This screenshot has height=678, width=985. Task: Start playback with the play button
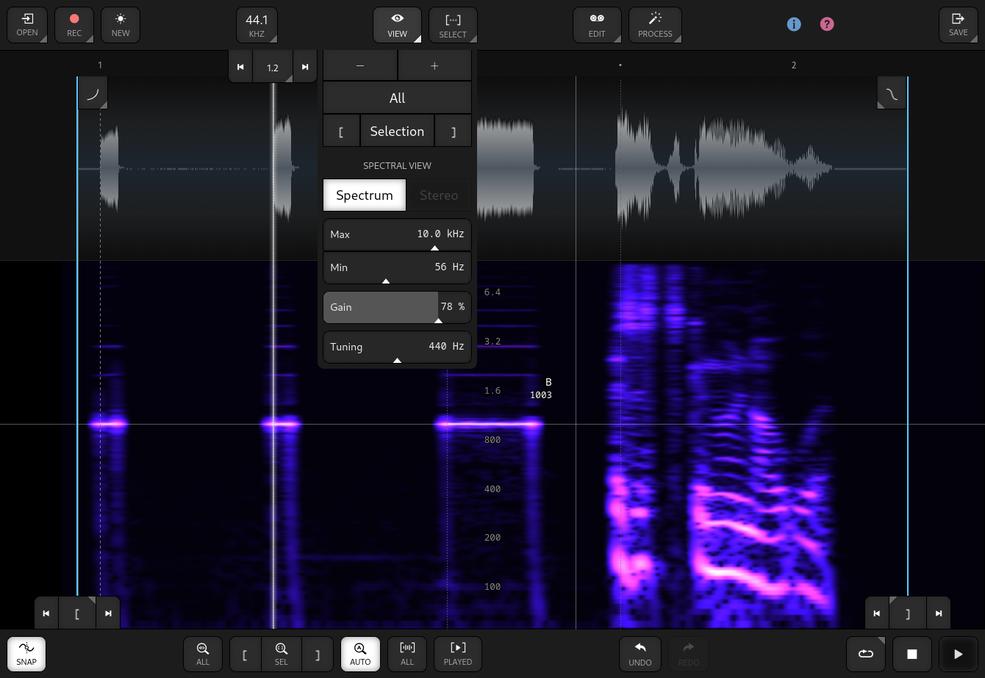(x=959, y=654)
